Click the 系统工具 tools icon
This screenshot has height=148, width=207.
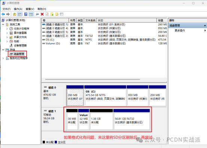coord(7,24)
